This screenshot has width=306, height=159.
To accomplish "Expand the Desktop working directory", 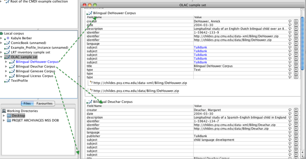I will coord(4,115).
